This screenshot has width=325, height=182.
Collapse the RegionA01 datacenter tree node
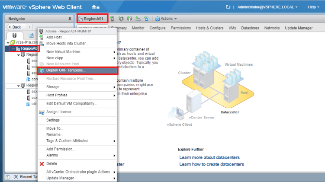[x=13, y=49]
